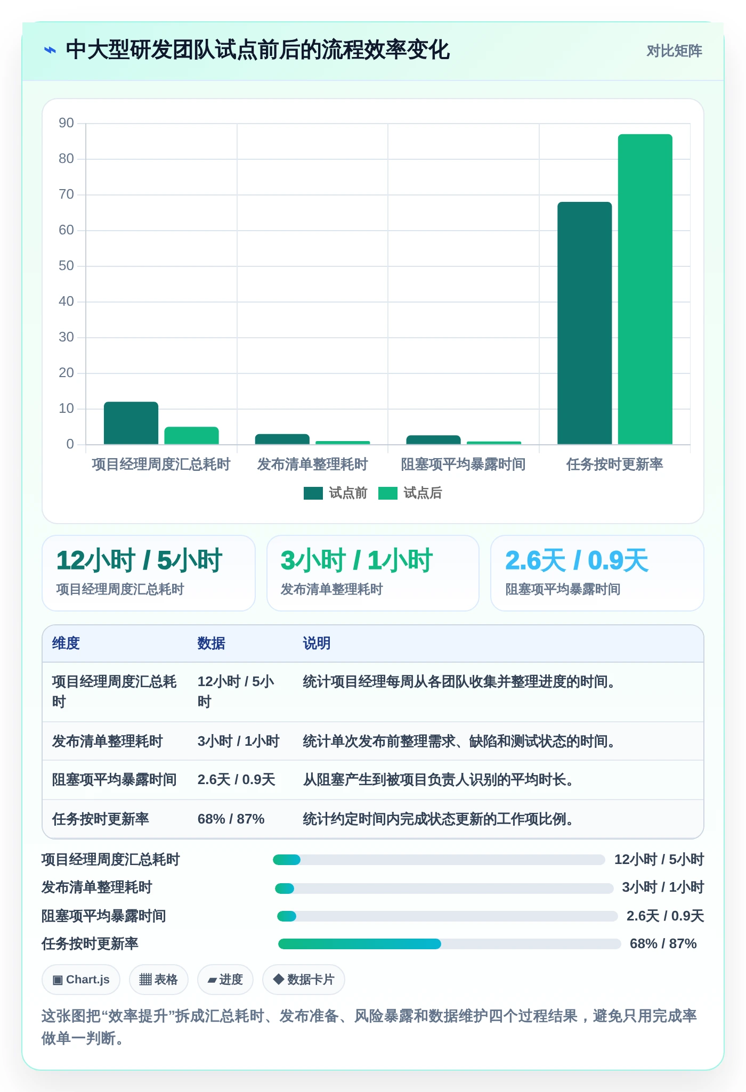Screen dimensions: 746x1092
Task: Click progress value 12小时 / 5小时
Action: (659, 860)
